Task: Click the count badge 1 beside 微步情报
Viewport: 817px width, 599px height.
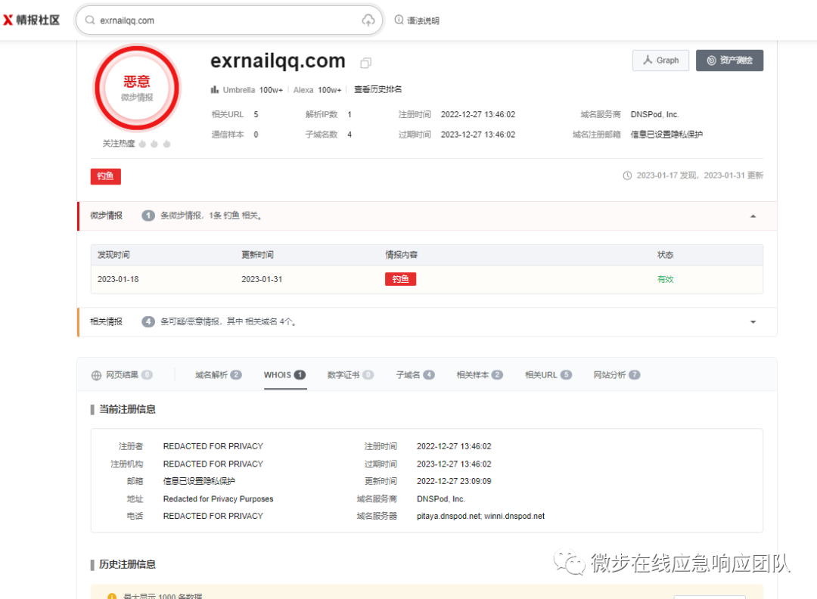Action: click(x=148, y=216)
